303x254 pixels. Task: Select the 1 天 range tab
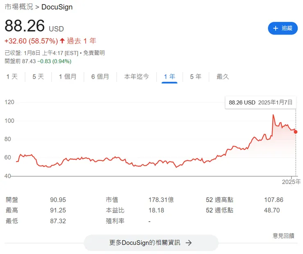(x=12, y=77)
